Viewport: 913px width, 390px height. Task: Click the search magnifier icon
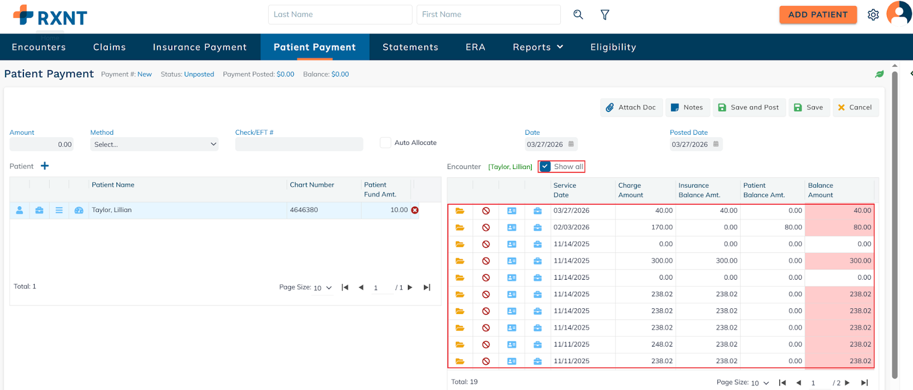(x=578, y=15)
